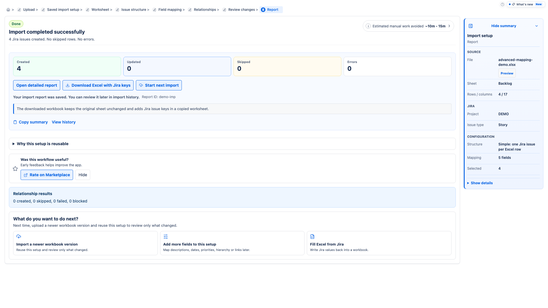Expand Why this setup is reusable

click(x=232, y=144)
